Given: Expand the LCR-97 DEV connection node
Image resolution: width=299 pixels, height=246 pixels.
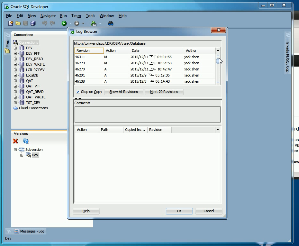Looking at the screenshot, I should pyautogui.click(x=15, y=70).
